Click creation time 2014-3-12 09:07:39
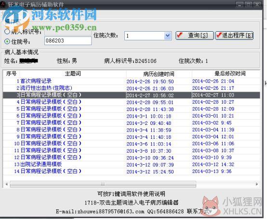 click(150, 165)
